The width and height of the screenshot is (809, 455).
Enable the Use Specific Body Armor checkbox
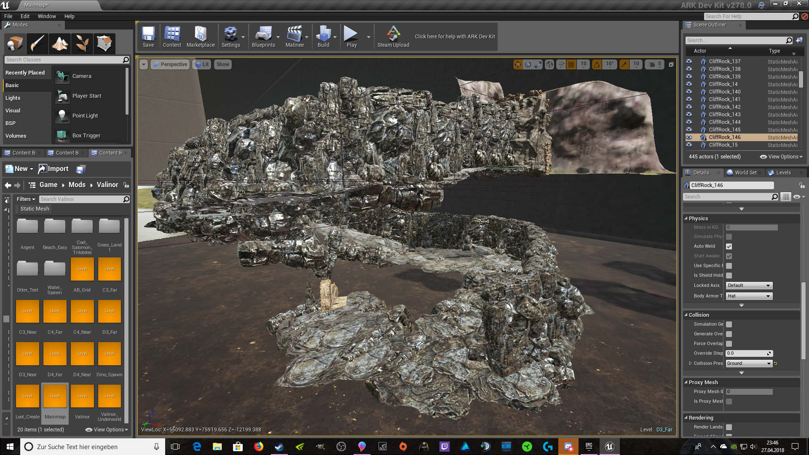pos(729,266)
